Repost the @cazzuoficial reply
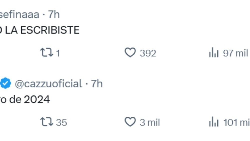This screenshot has width=250, height=141. point(47,122)
